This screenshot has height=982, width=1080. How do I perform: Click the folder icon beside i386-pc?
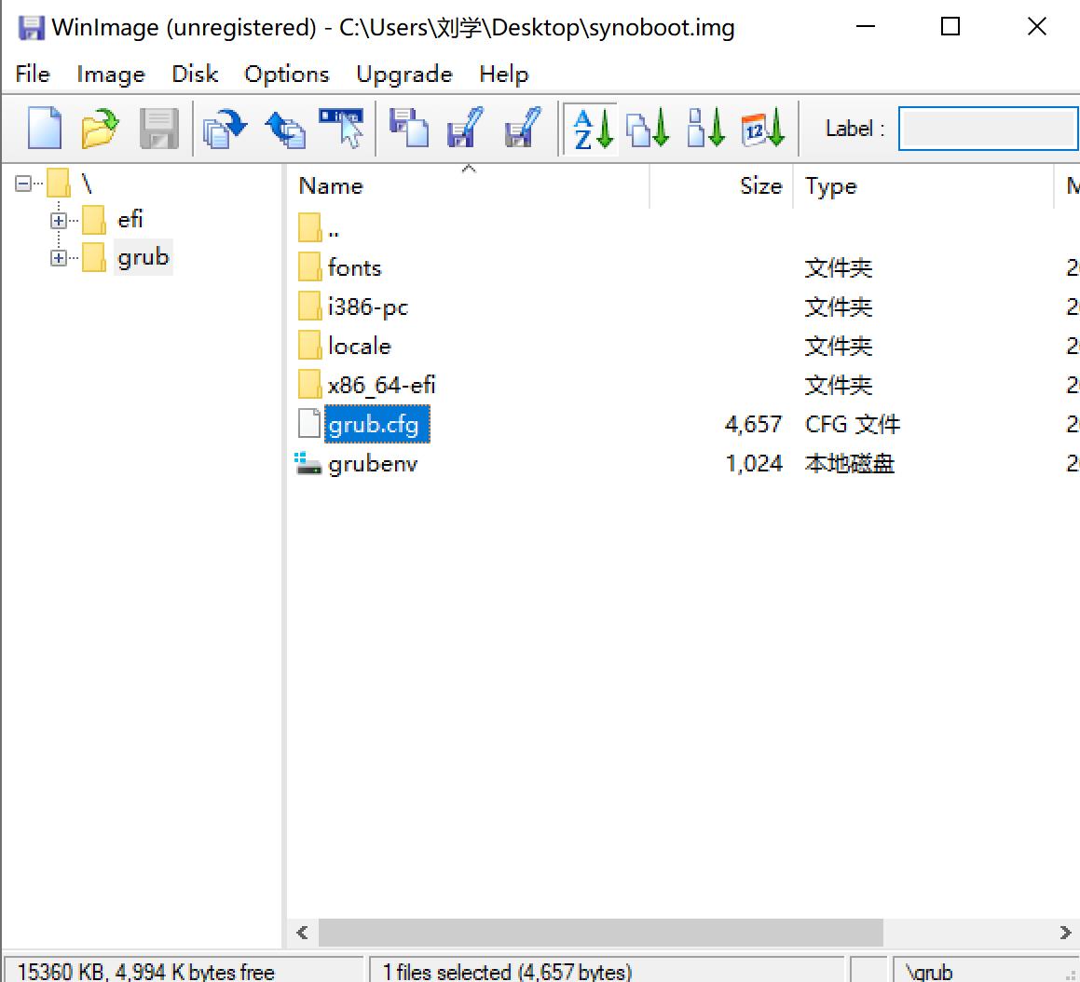(x=310, y=307)
